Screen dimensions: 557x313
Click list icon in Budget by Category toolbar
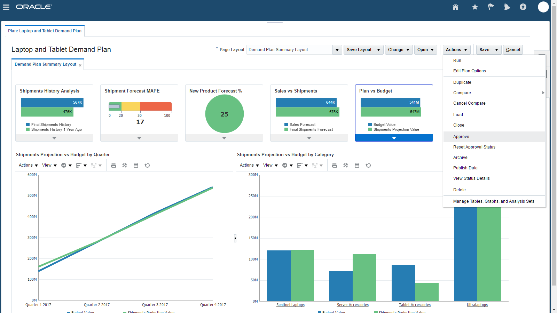pyautogui.click(x=357, y=165)
